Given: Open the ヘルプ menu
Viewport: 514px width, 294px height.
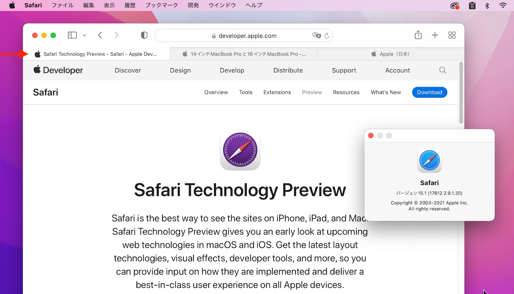Looking at the screenshot, I should pos(254,5).
